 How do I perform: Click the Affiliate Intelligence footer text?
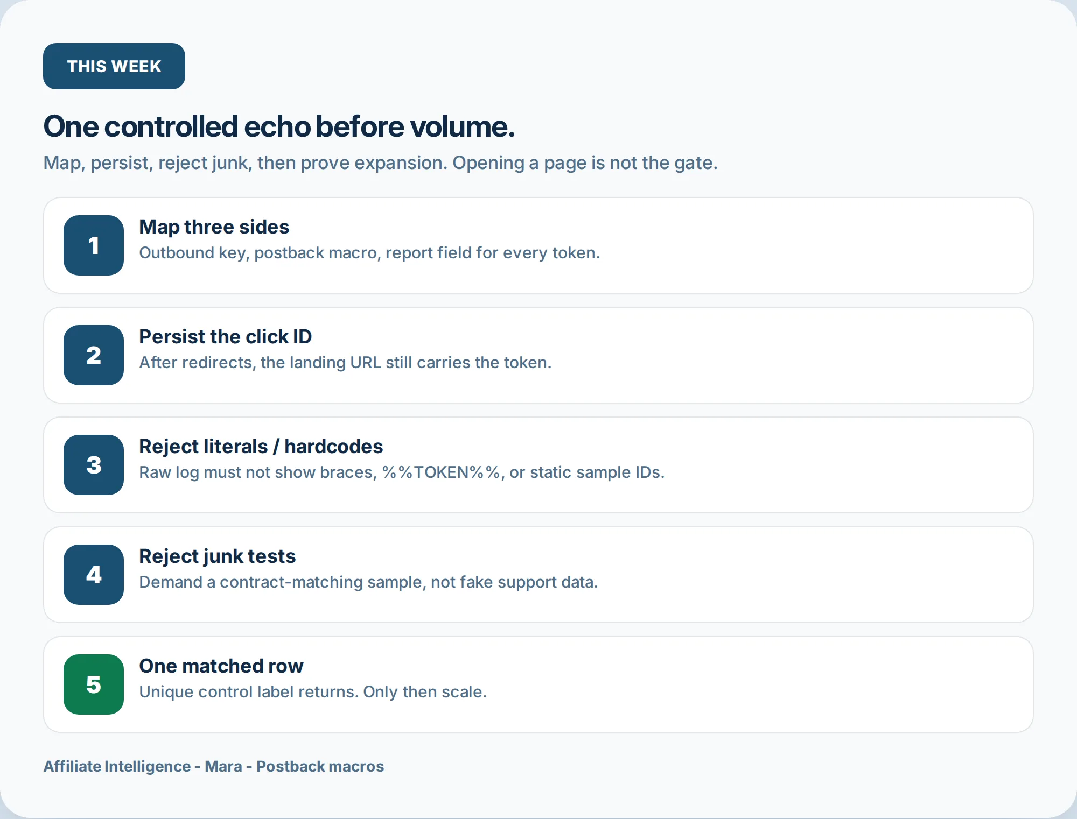tap(117, 766)
